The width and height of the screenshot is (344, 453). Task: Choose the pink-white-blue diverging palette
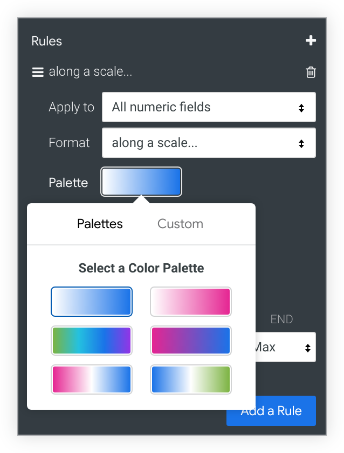tap(92, 379)
